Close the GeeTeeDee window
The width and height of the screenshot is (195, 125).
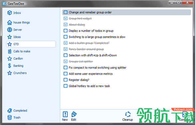click(x=187, y=3)
